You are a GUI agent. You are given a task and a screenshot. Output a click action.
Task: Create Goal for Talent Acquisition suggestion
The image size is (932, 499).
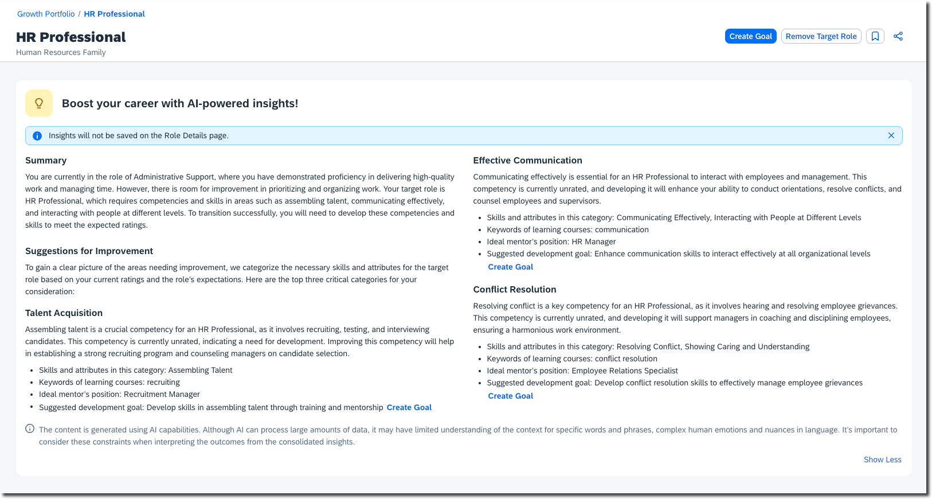409,407
